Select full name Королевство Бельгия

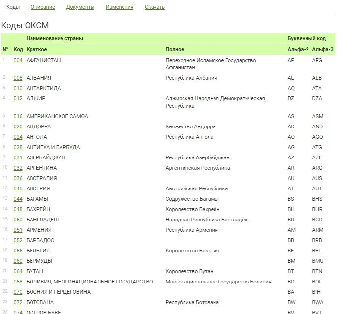(x=192, y=251)
